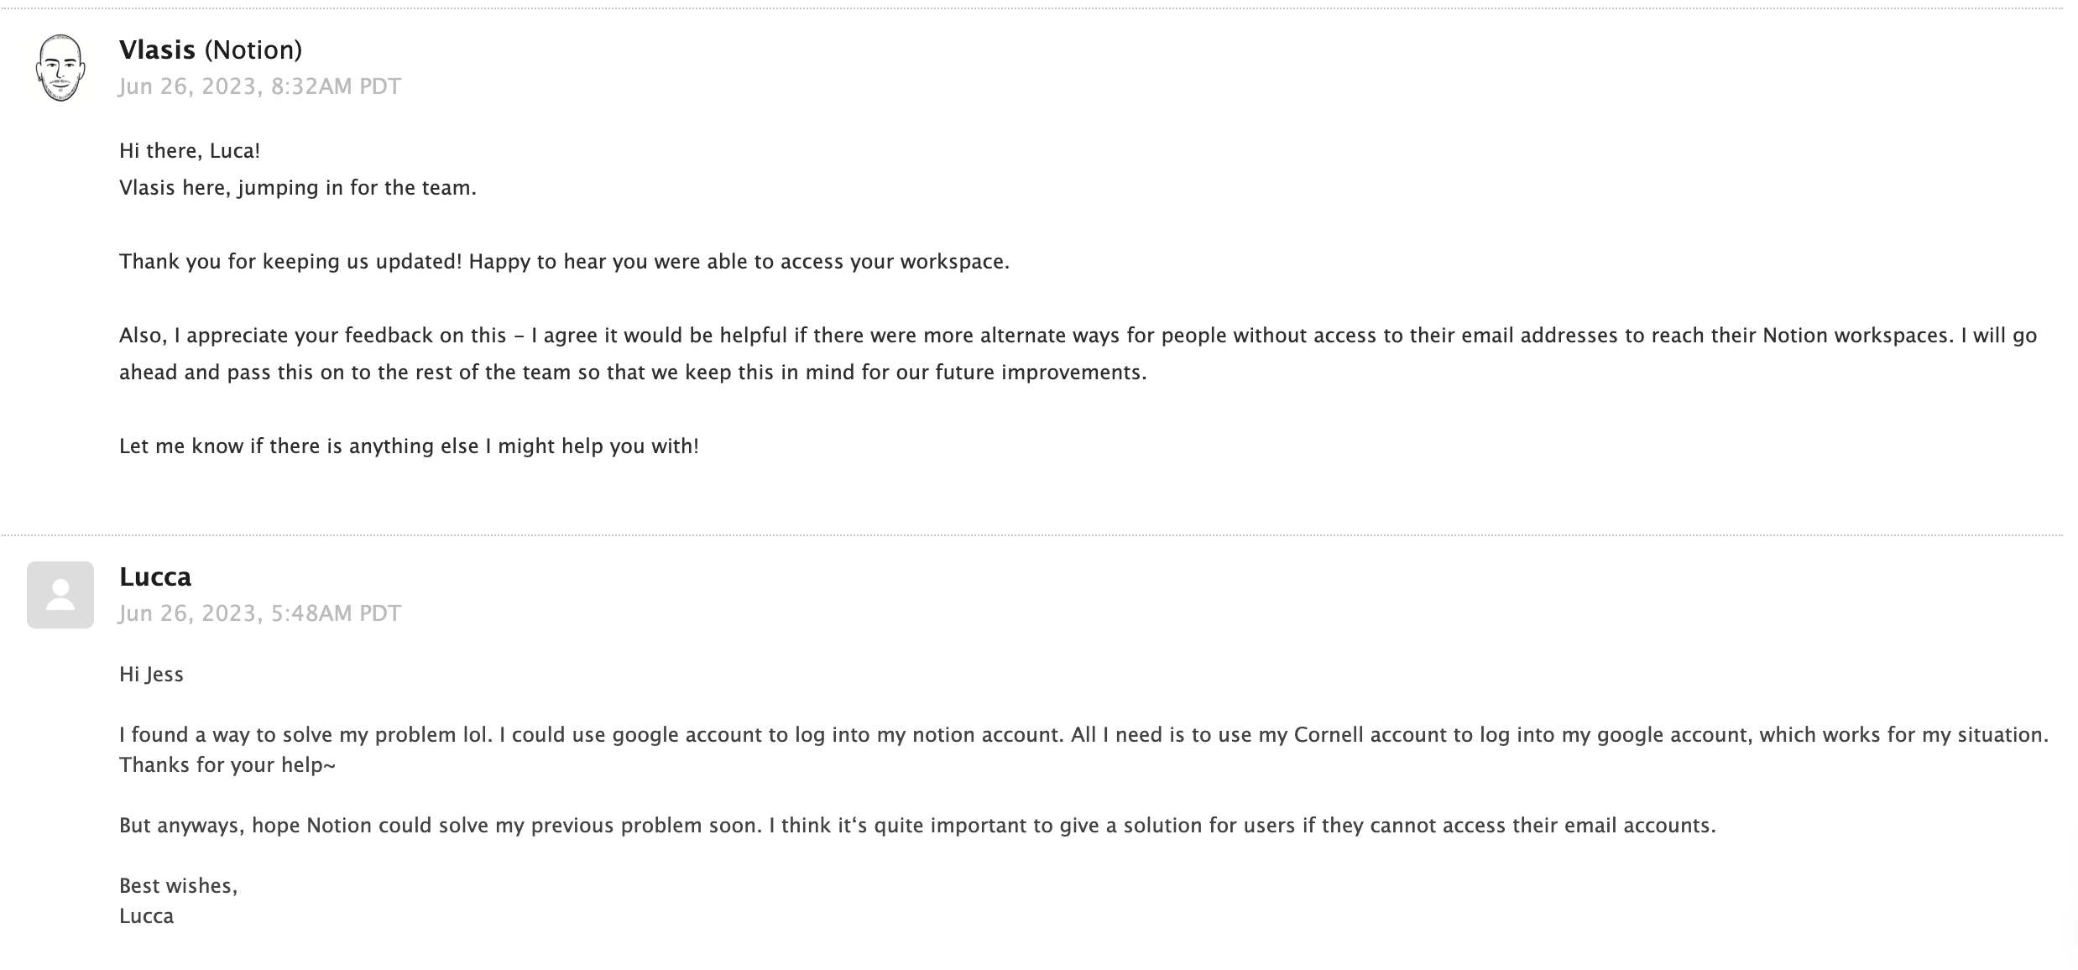Click the "Thanks for your help~" line
2078x970 pixels.
[x=227, y=765]
